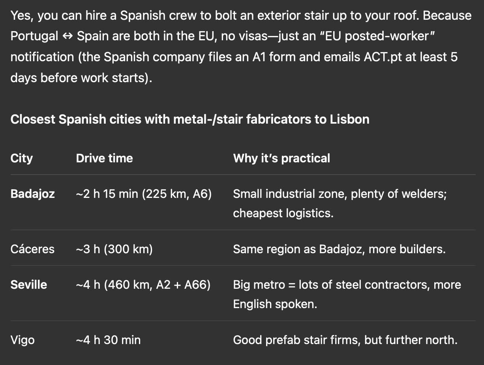Click the Why it's practical header
484x365 pixels.
(281, 158)
